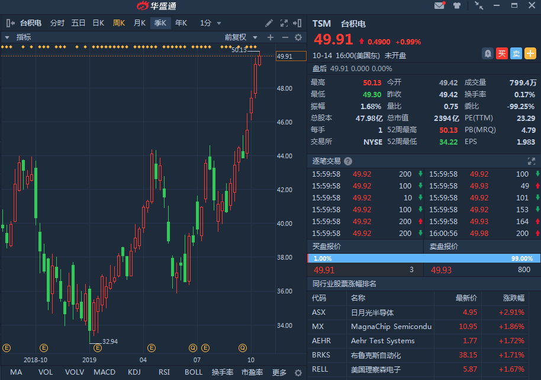The width and height of the screenshot is (541, 380).
Task: Switch to 五日 five-day chart
Action: coord(78,23)
